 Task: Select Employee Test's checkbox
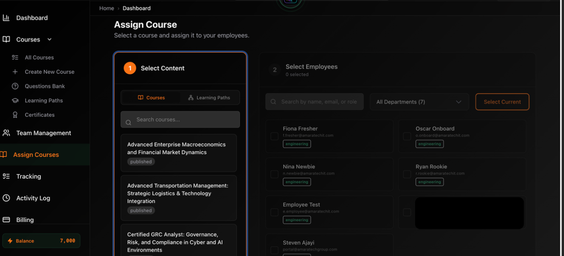click(x=275, y=212)
